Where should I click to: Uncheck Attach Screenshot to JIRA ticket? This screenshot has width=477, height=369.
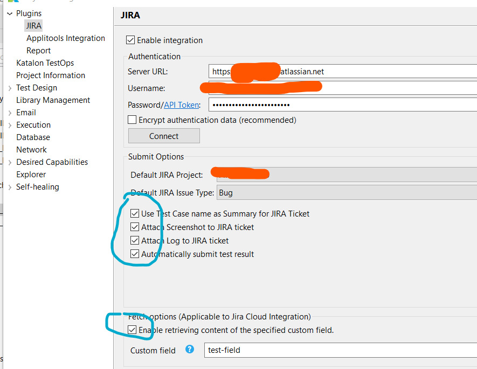pyautogui.click(x=135, y=227)
